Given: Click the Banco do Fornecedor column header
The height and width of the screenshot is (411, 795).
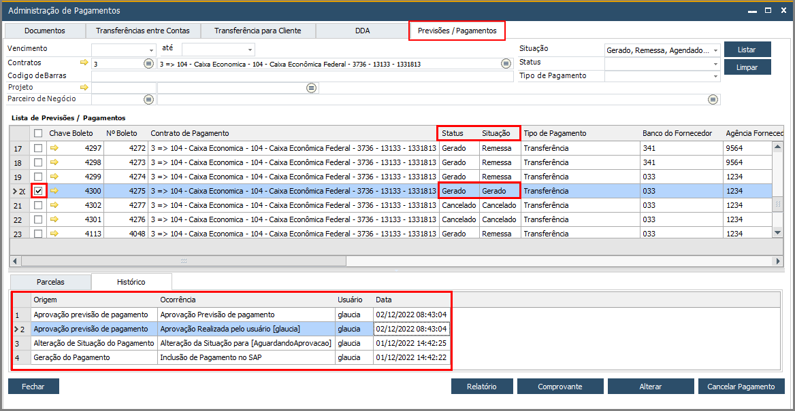Looking at the screenshot, I should click(681, 133).
